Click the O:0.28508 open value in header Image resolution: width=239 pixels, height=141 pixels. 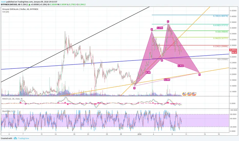52,5
